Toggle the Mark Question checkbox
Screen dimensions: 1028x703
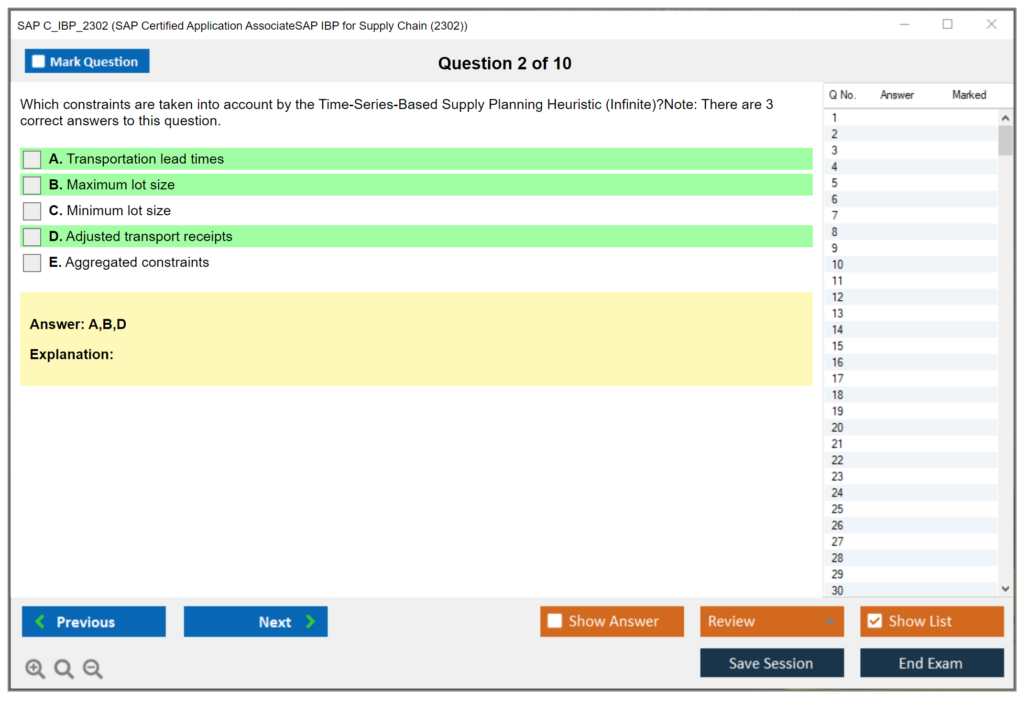38,62
